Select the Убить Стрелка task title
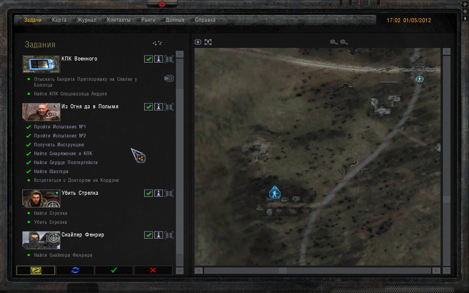The width and height of the screenshot is (469, 293). tap(80, 193)
